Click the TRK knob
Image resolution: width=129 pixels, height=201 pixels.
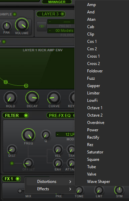(x=71, y=149)
